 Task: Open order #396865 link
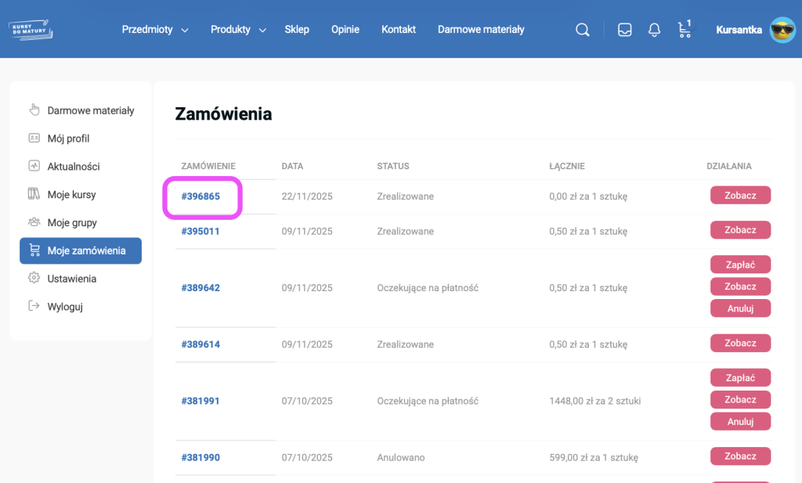pos(200,196)
